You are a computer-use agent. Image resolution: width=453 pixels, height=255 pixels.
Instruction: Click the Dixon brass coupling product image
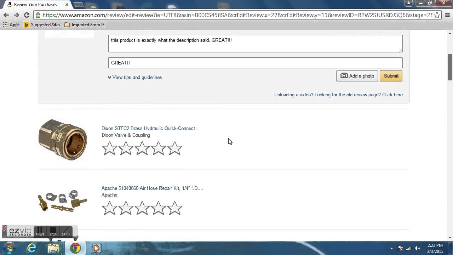[63, 140]
